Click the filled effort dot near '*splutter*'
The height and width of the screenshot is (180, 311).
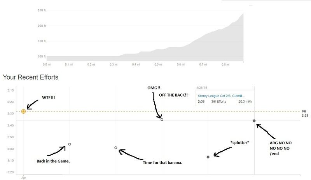pyautogui.click(x=208, y=157)
